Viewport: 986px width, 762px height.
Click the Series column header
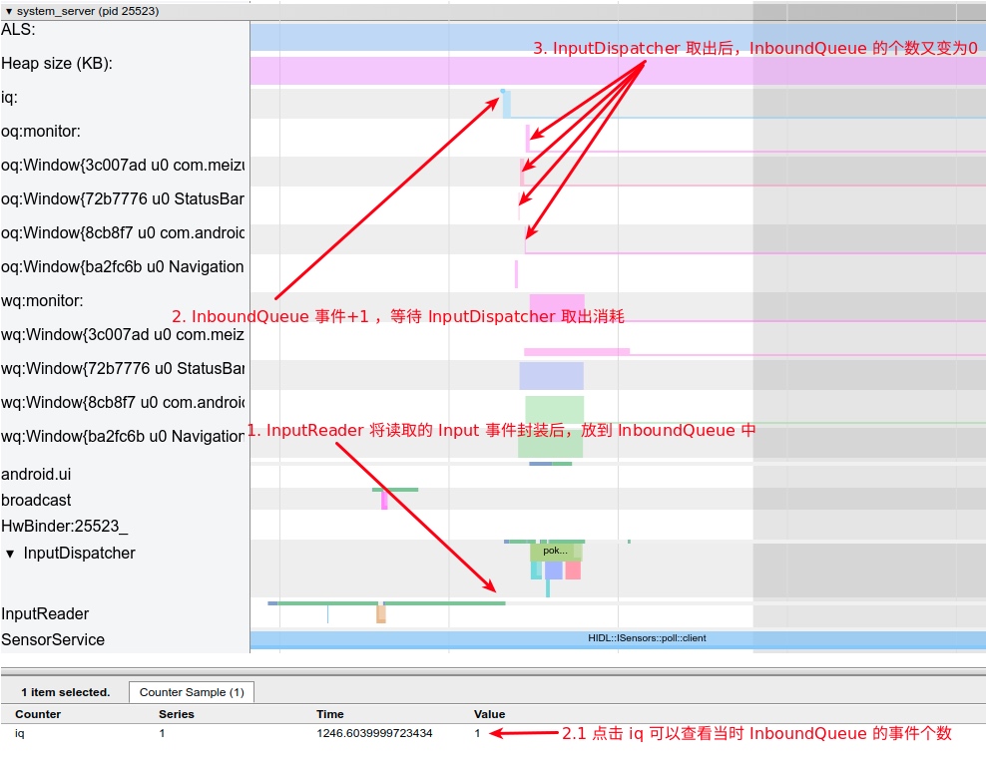(176, 714)
